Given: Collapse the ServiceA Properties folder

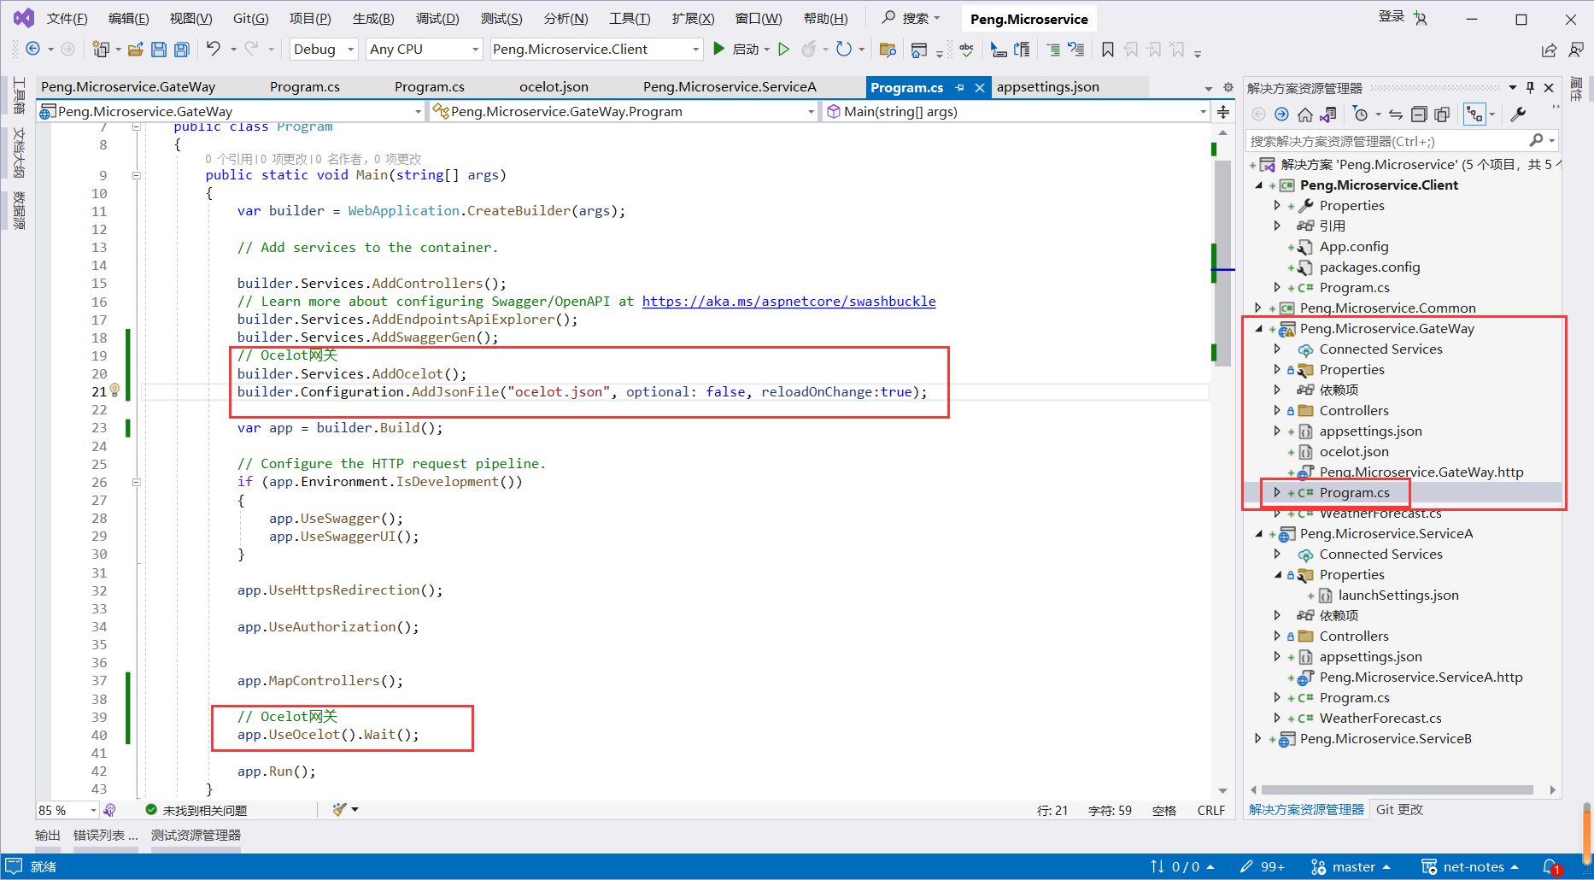Looking at the screenshot, I should [x=1277, y=574].
